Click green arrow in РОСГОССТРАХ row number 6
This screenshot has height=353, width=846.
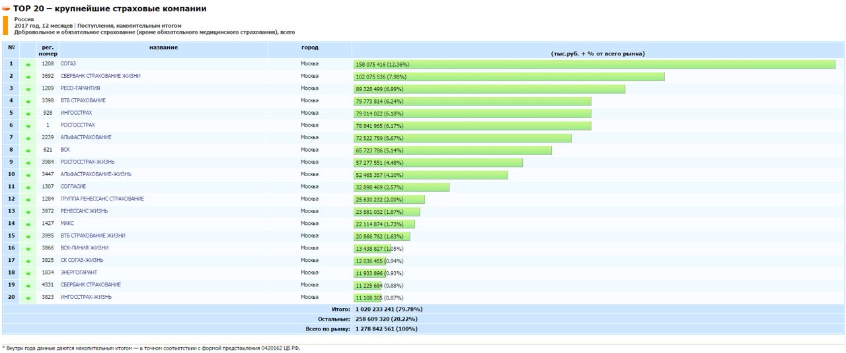pos(28,126)
